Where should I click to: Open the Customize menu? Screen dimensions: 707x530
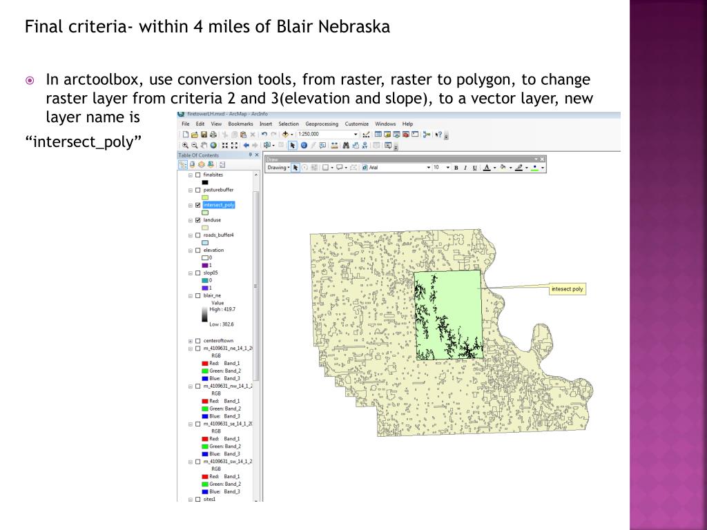pyautogui.click(x=357, y=124)
